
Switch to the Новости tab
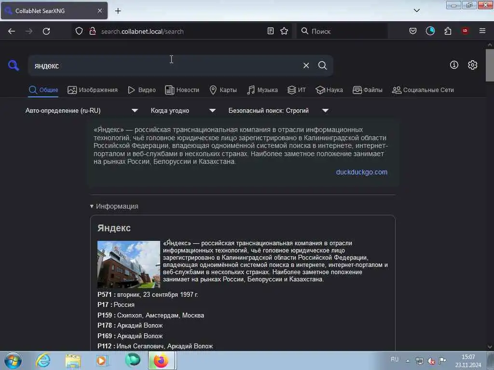point(182,90)
